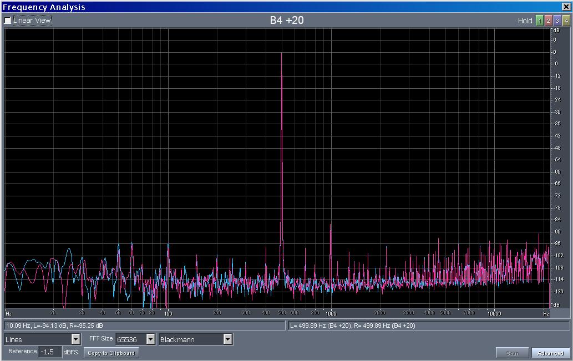Toggle Hold button 1 (green)

[x=539, y=21]
